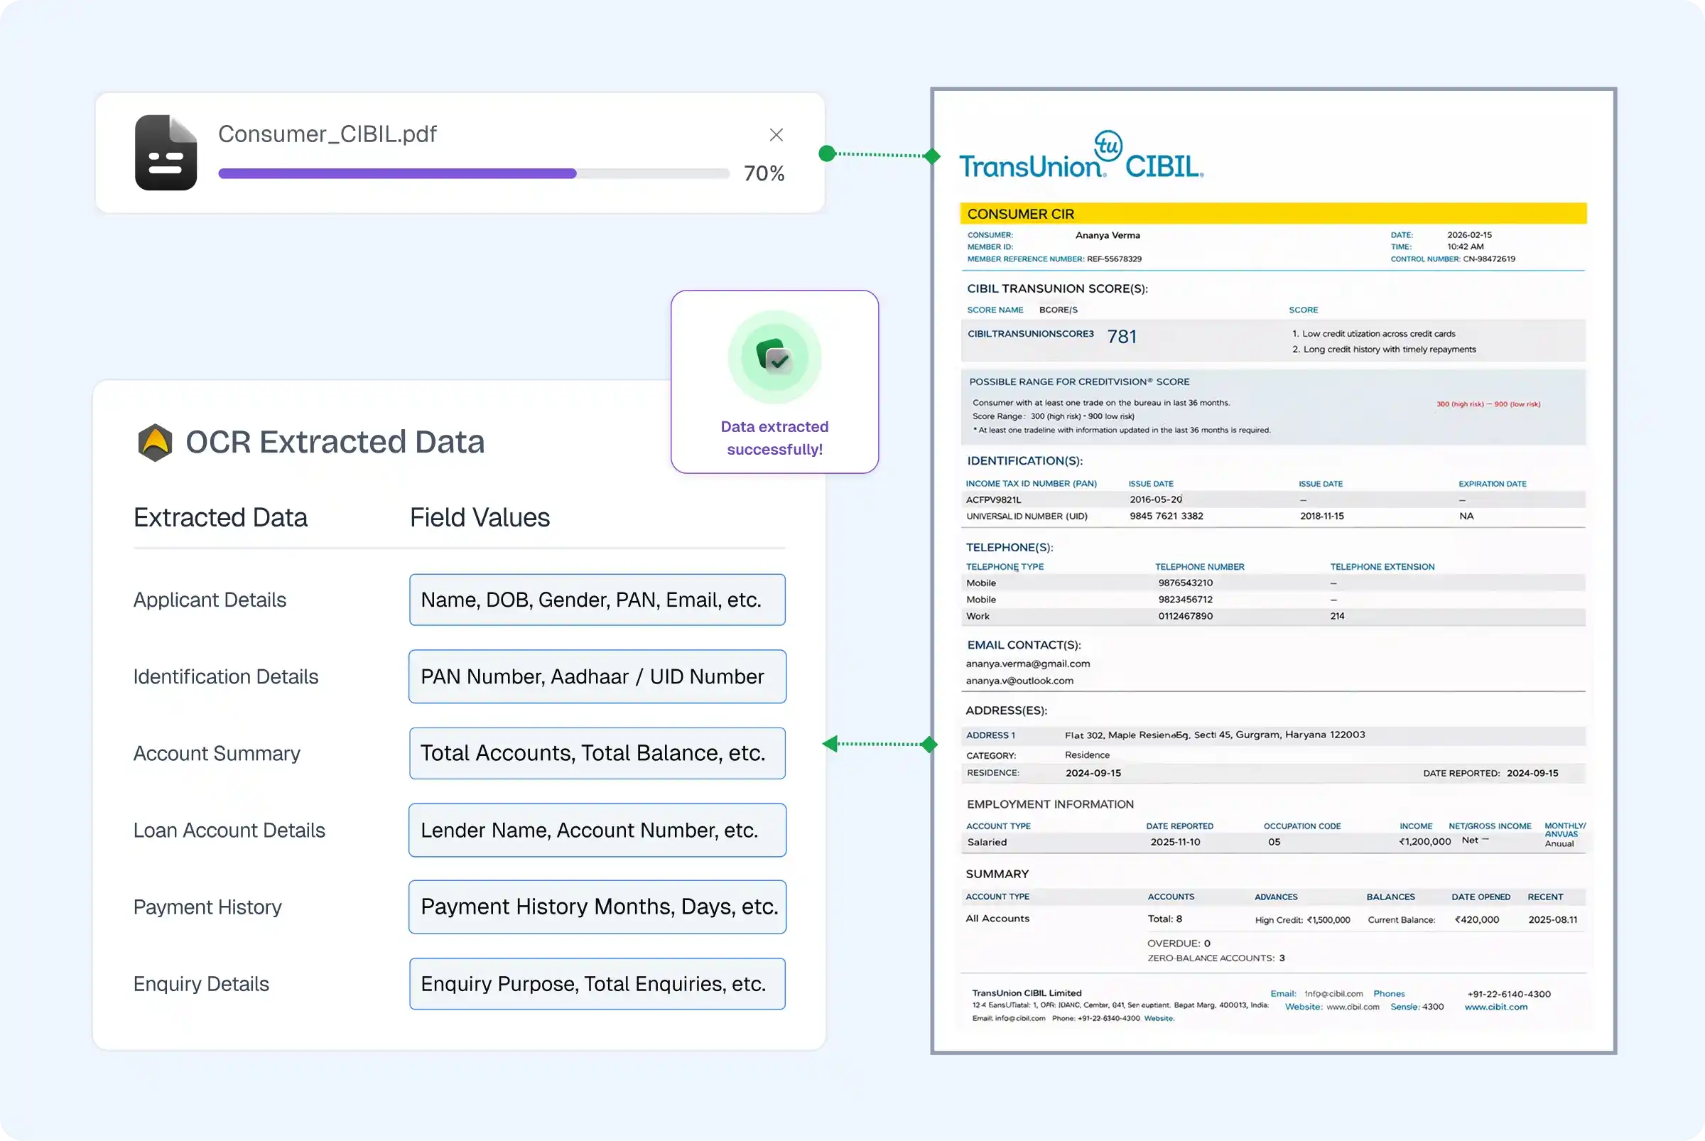Click the 70% upload progress bar
Viewport: 1705px width, 1141px height.
(473, 173)
